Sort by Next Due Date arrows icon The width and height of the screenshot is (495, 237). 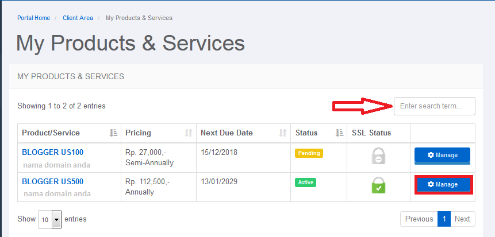[x=283, y=133]
